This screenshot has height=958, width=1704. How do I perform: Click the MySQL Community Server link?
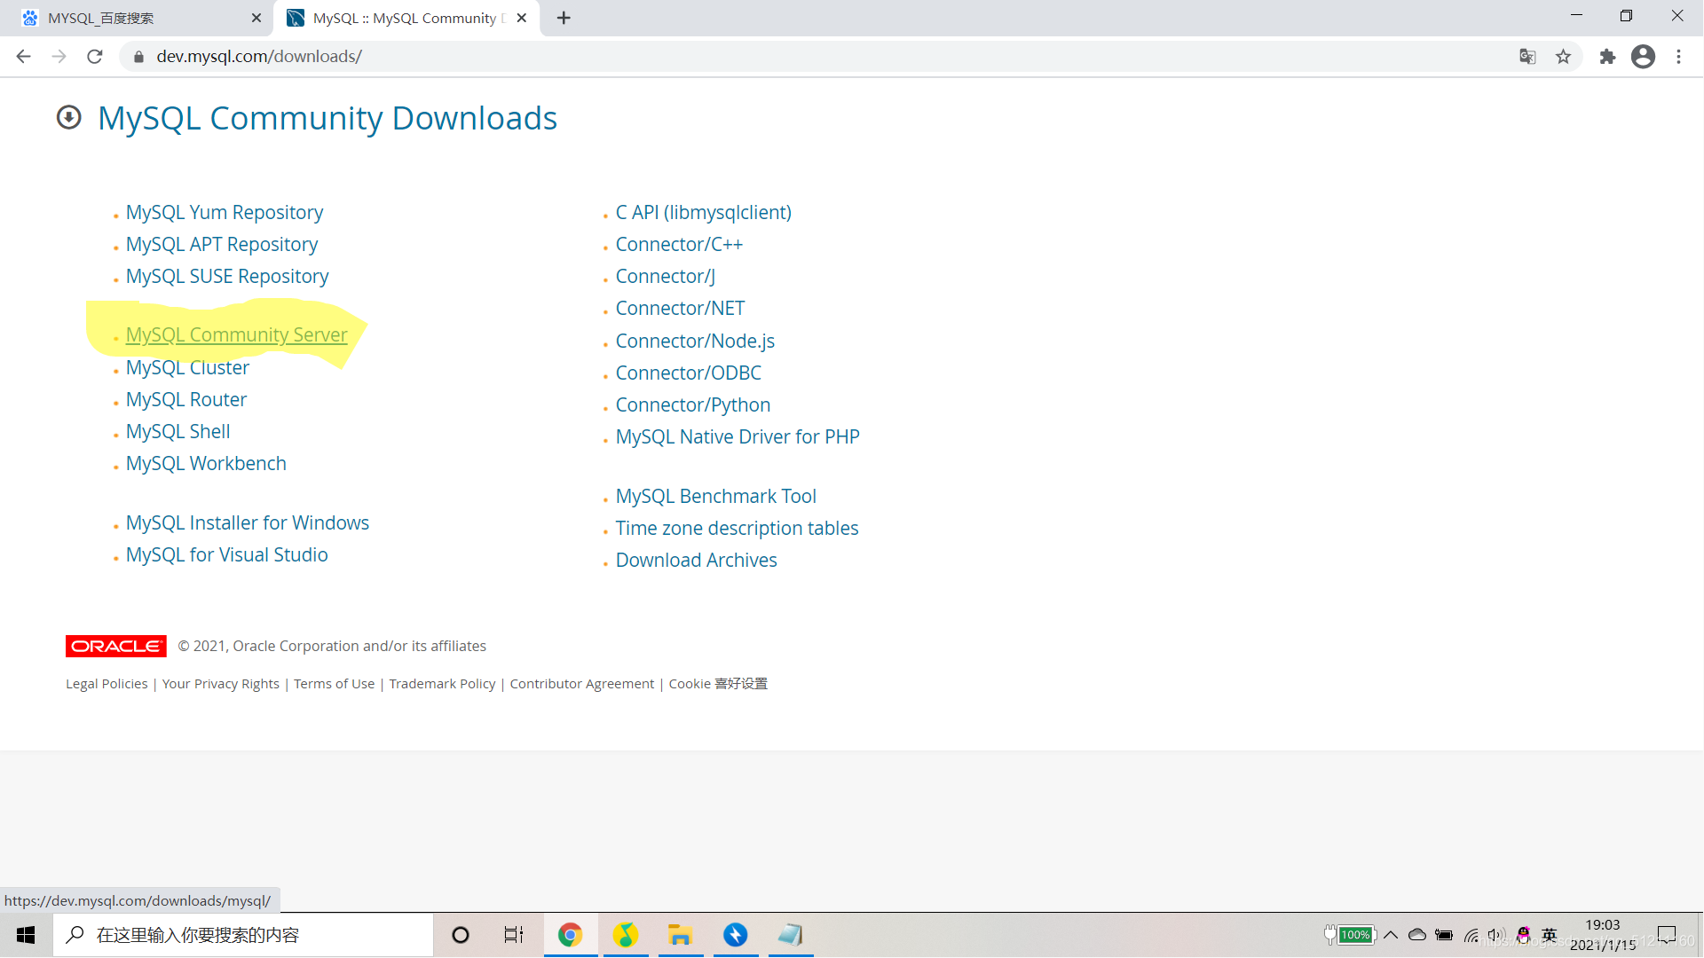(x=235, y=334)
